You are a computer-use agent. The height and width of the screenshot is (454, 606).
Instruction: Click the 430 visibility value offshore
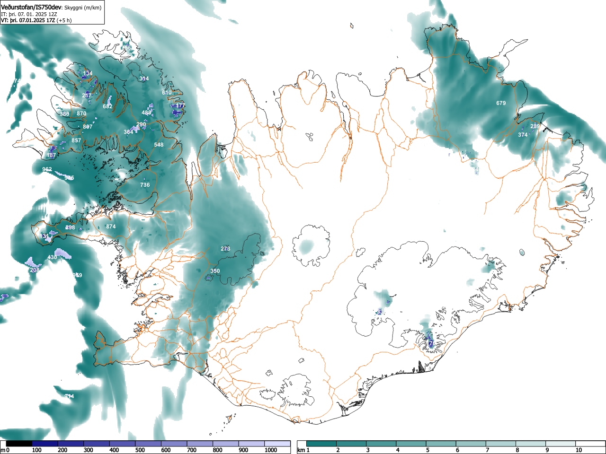pyautogui.click(x=52, y=257)
